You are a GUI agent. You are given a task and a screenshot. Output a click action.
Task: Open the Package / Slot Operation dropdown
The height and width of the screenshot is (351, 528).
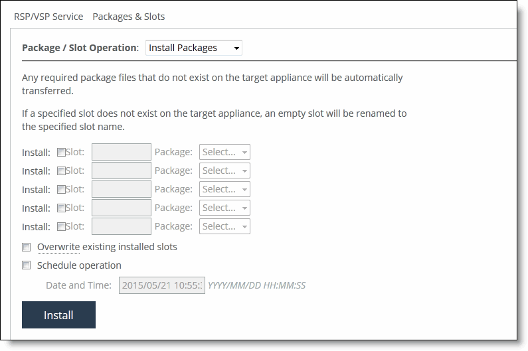(193, 48)
